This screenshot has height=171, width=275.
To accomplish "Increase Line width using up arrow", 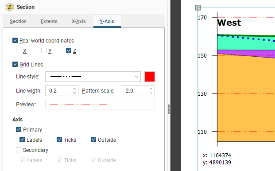I will tap(74, 89).
